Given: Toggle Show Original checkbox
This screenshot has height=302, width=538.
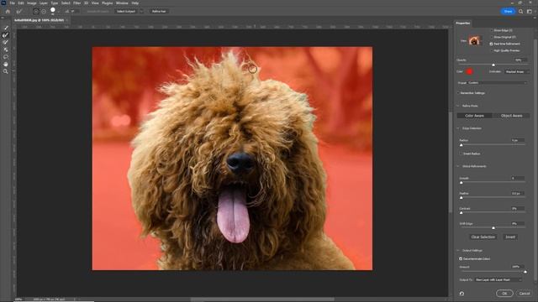Looking at the screenshot, I should (x=491, y=37).
